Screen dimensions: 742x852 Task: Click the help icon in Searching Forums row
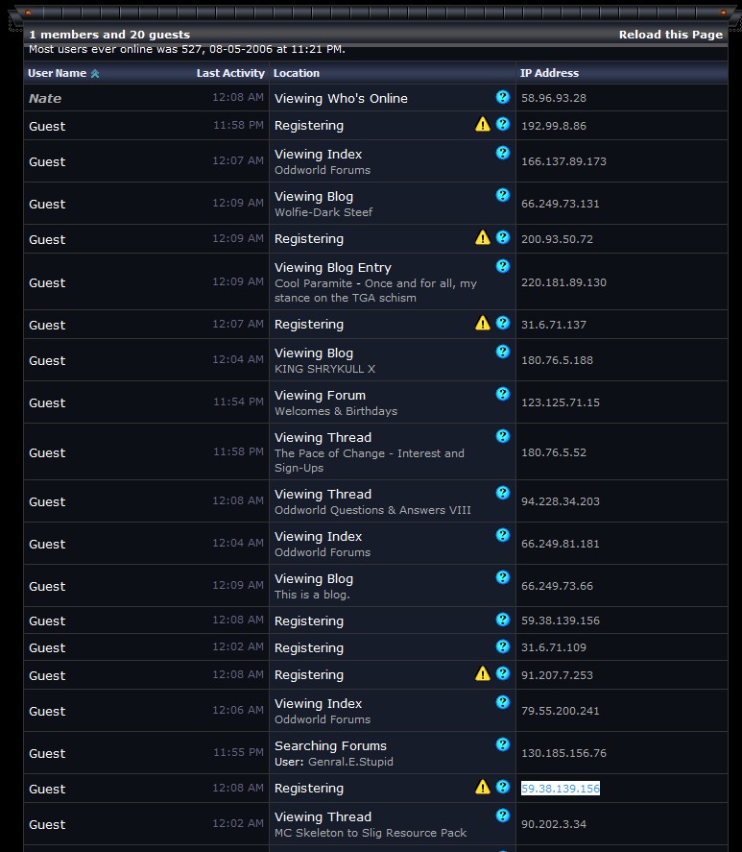502,744
